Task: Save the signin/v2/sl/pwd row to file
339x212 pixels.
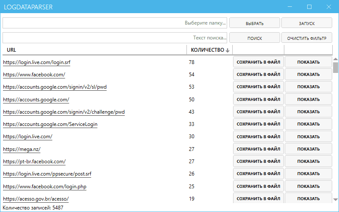Action: 258,87
